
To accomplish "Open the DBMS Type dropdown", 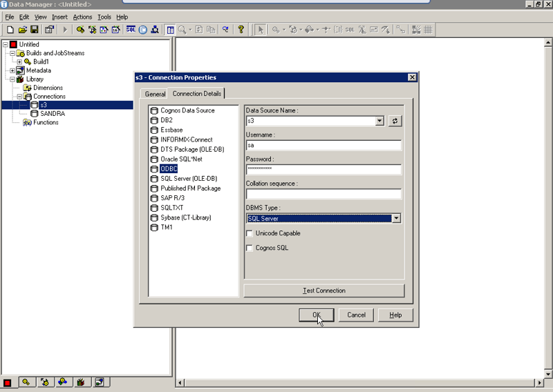I will point(396,219).
